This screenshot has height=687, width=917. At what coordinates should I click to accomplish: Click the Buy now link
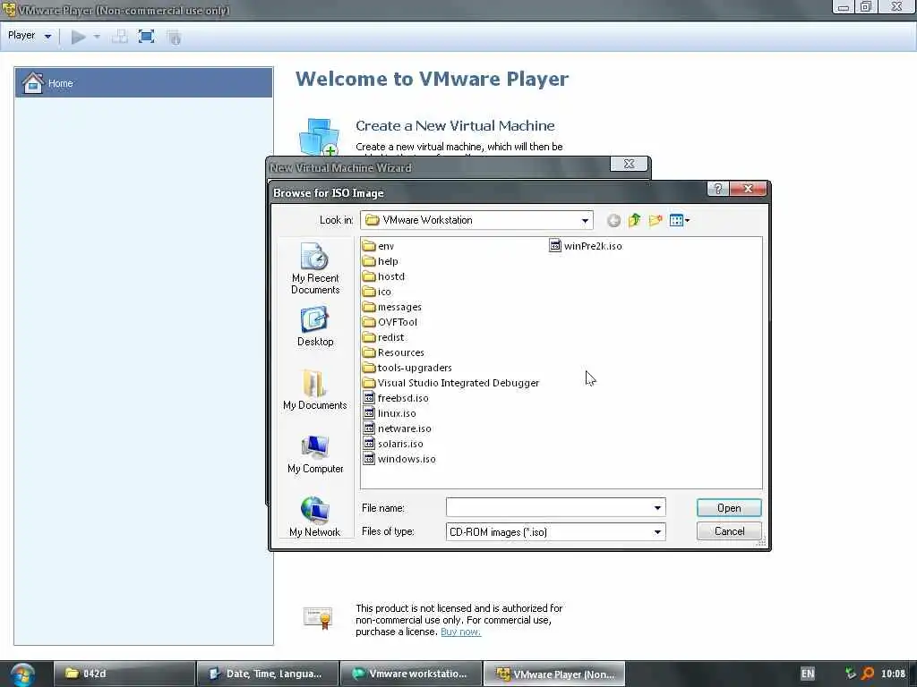pos(461,632)
